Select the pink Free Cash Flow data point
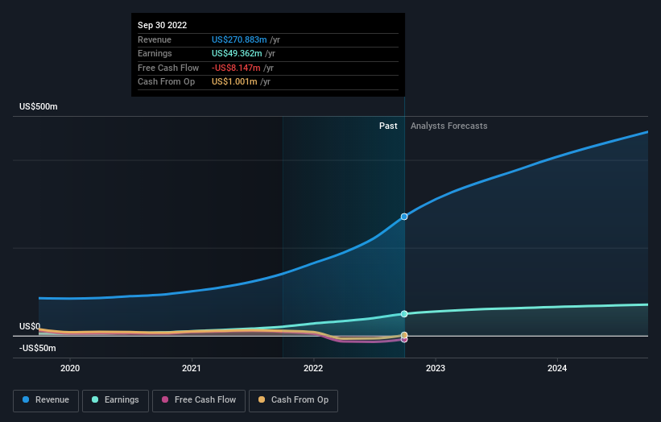 pyautogui.click(x=404, y=340)
